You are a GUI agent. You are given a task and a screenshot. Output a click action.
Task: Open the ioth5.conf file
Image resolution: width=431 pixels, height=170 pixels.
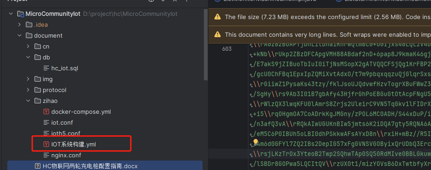pyautogui.click(x=66, y=134)
